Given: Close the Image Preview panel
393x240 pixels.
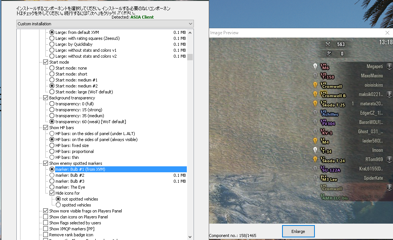Looking at the screenshot, I should [x=387, y=33].
